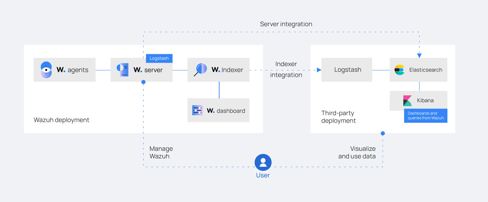Click the blue dot below Wazuh server

pos(143,82)
